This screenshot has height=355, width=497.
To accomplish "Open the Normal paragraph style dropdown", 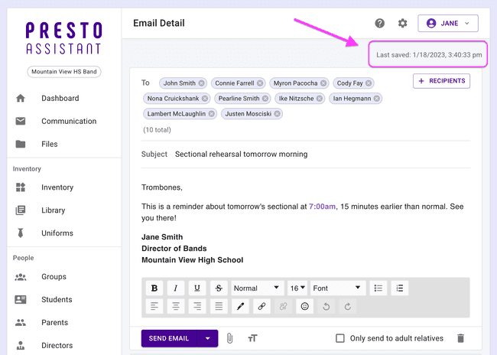I will click(x=257, y=288).
